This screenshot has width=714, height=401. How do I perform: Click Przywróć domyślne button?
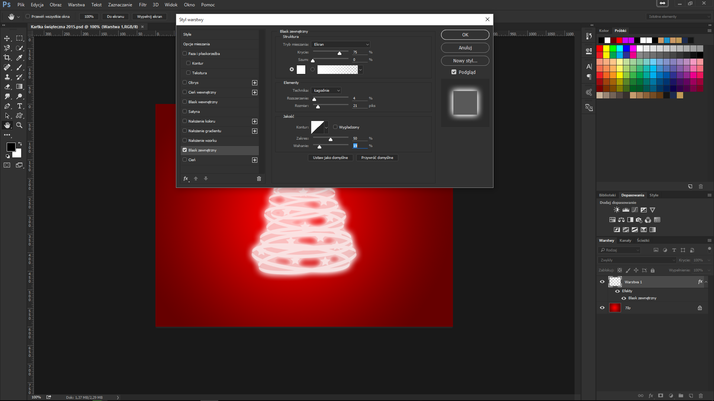(x=377, y=158)
